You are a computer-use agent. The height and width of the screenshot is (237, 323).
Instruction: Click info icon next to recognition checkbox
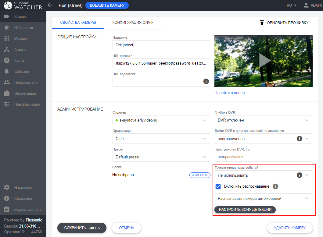[275, 186]
